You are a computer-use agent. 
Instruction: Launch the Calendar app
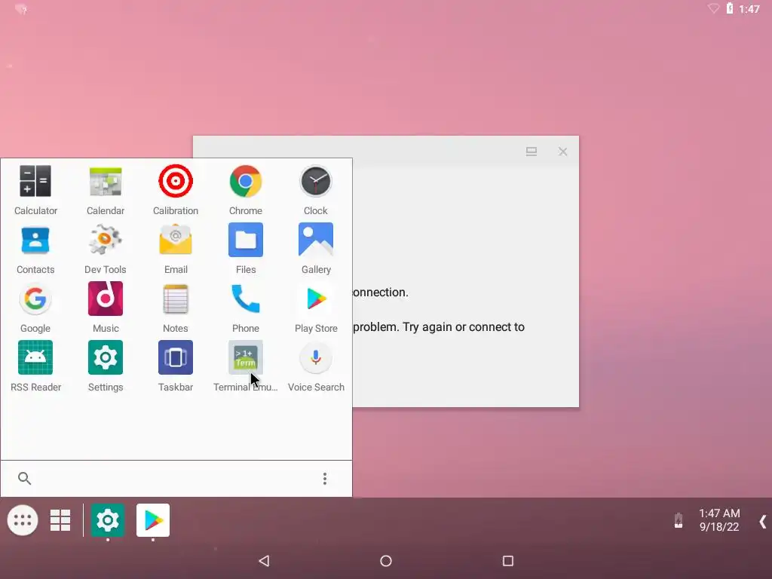pos(106,191)
